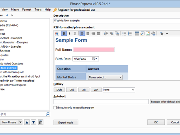180x135 pixels.
Task: Select the (Ctrl-Alt-V) tree item
Action: tap(9, 25)
